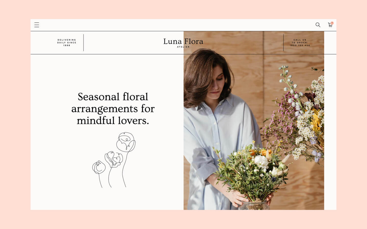This screenshot has height=229, width=367.
Task: Click the glass vase under the bouquet
Action: (x=254, y=205)
